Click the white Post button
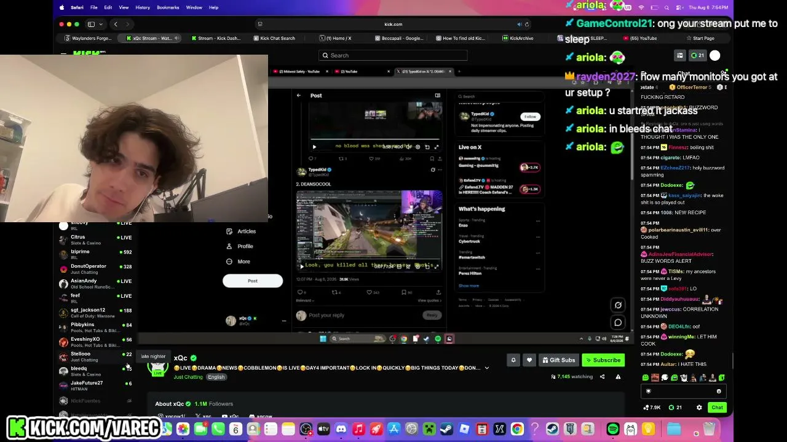 click(x=253, y=281)
